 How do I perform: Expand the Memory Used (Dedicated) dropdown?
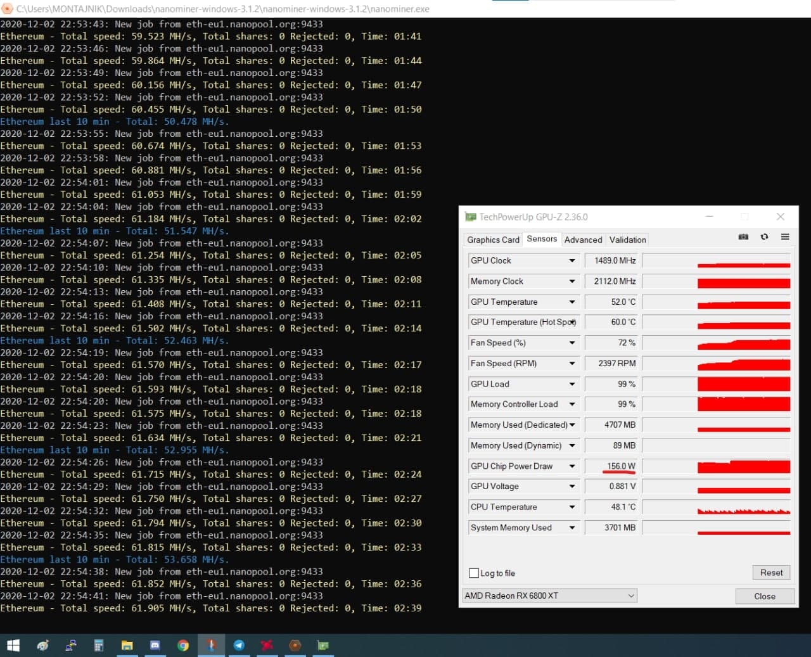572,424
